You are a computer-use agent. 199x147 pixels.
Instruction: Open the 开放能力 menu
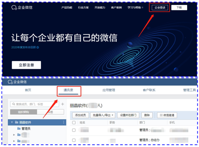100,8
